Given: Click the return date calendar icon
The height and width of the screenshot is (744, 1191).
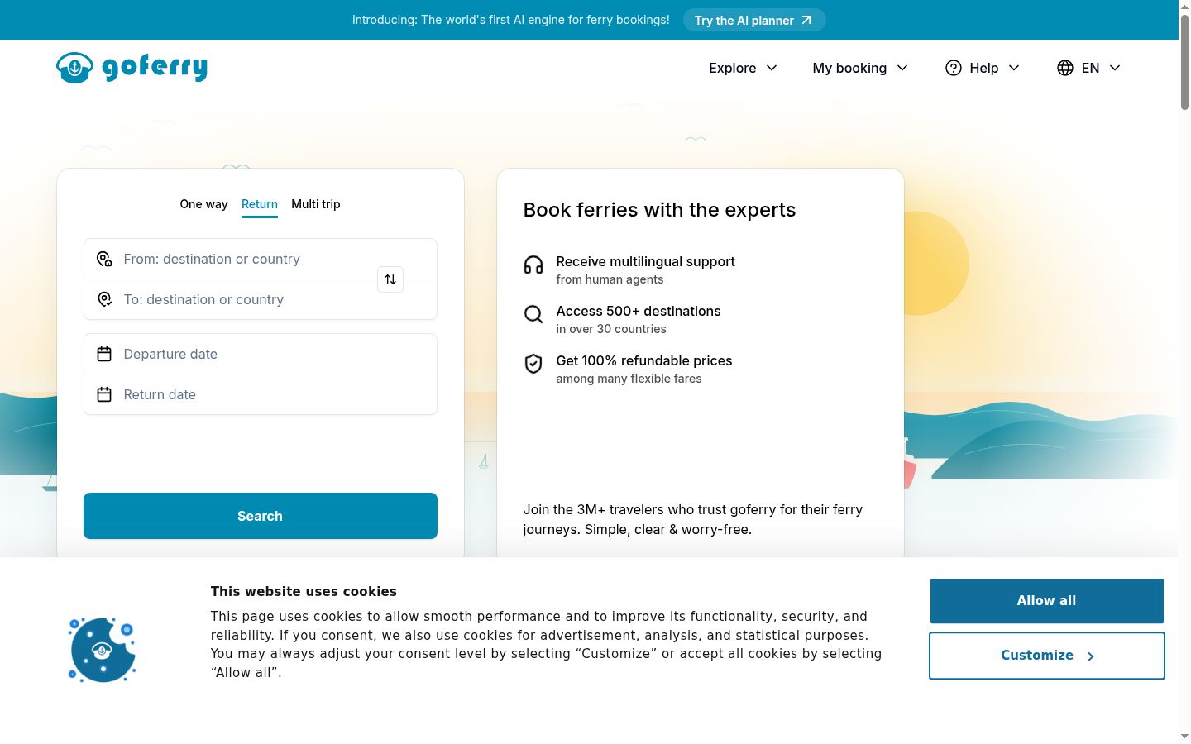Looking at the screenshot, I should pos(104,394).
